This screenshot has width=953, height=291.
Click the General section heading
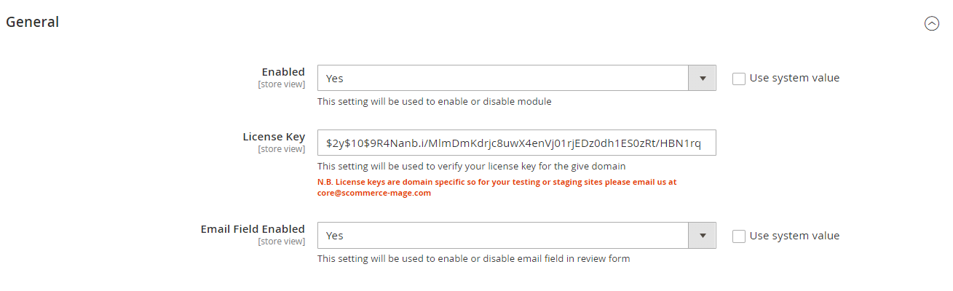tap(33, 23)
